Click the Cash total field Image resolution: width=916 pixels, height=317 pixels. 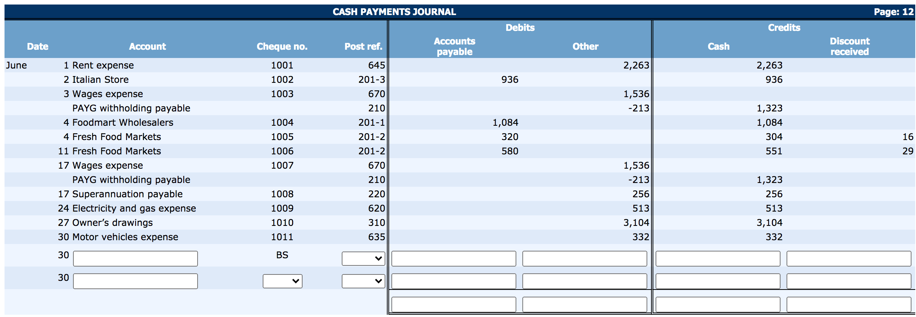coord(718,305)
